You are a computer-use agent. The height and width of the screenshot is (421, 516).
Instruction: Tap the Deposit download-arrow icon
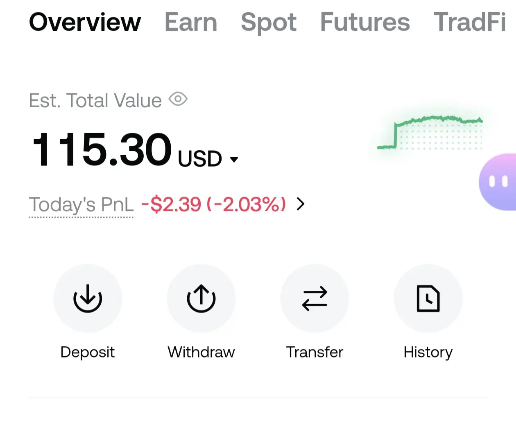88,298
